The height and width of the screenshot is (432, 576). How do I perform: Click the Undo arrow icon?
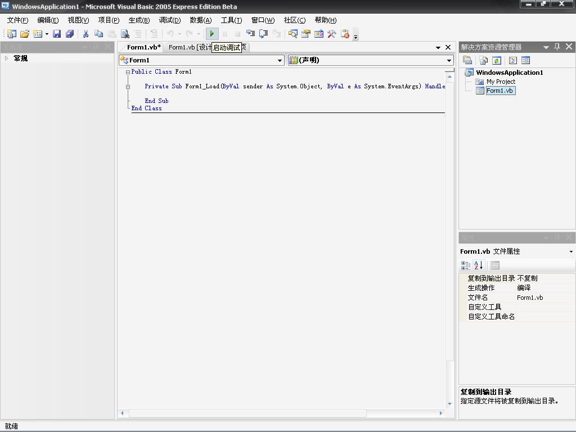click(170, 34)
